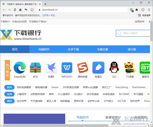
Task: Open the extensions puzzle icon
Action: pos(137,10)
